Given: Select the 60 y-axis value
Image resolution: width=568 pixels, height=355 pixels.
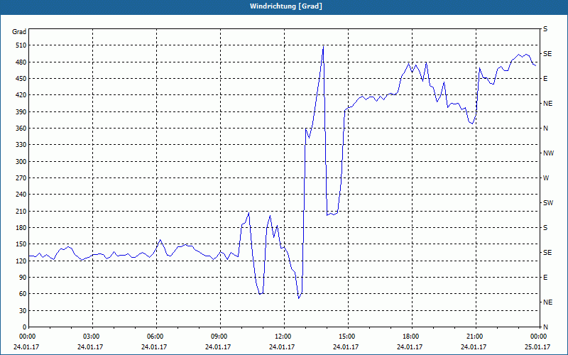Looking at the screenshot, I should point(23,294).
